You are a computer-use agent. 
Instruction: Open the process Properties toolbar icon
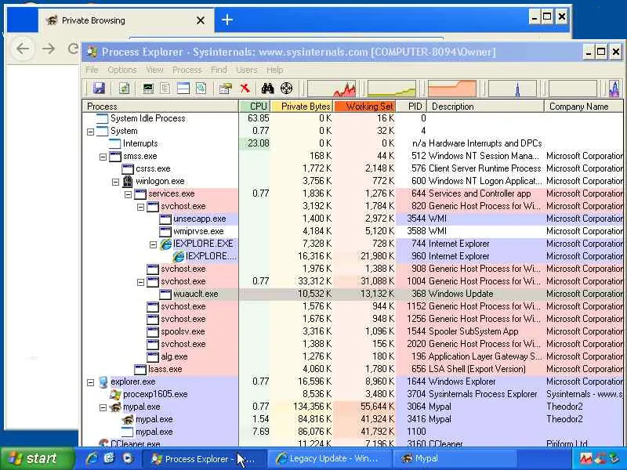pyautogui.click(x=226, y=88)
